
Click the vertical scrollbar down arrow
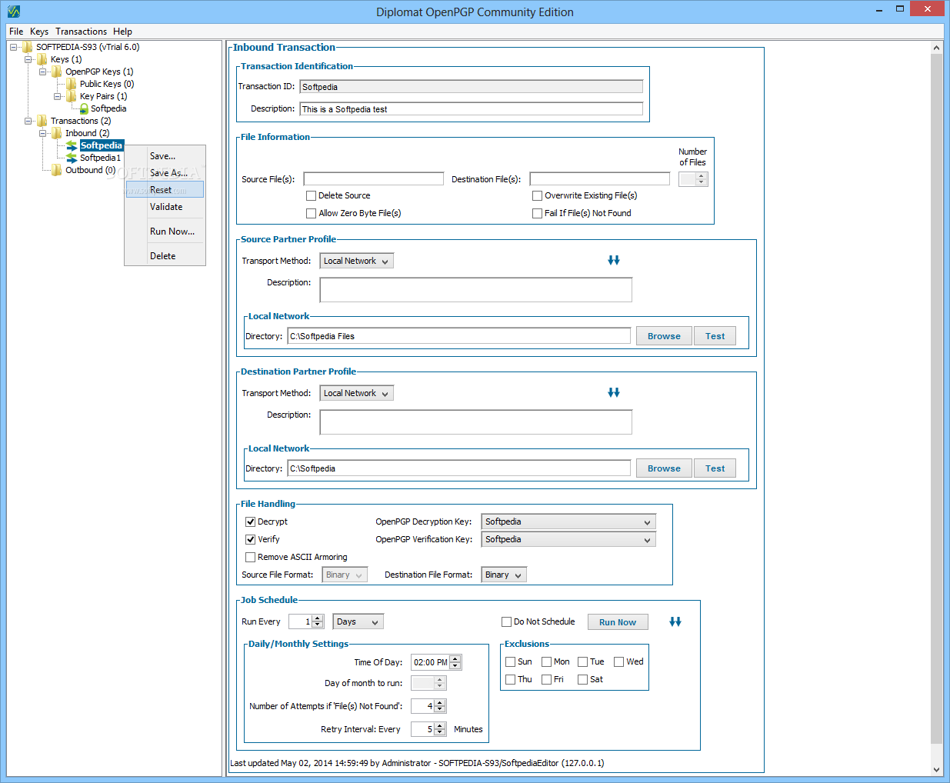936,769
